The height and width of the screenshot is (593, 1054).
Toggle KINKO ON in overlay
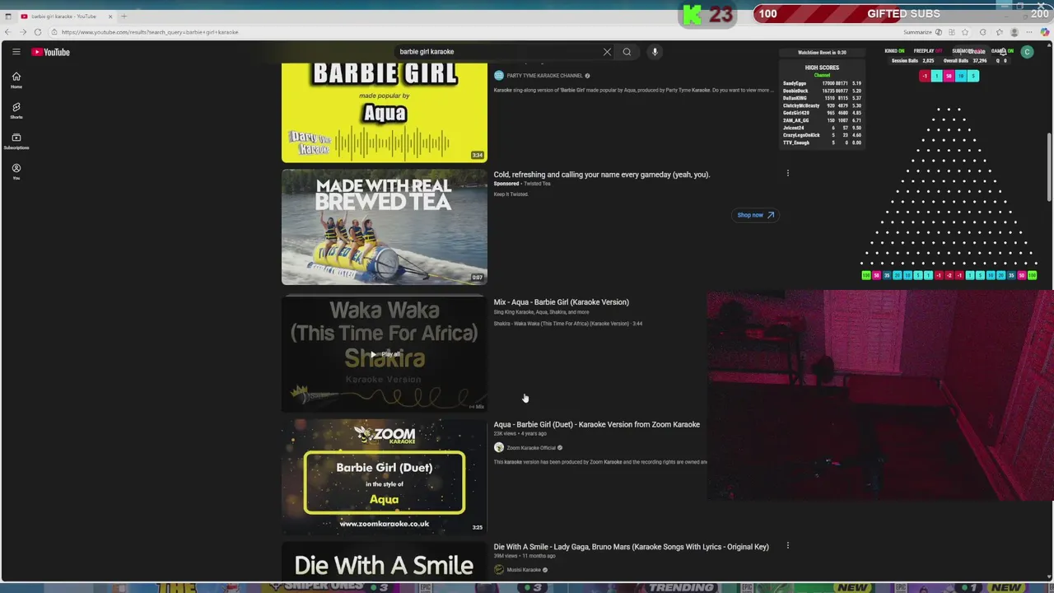point(894,51)
